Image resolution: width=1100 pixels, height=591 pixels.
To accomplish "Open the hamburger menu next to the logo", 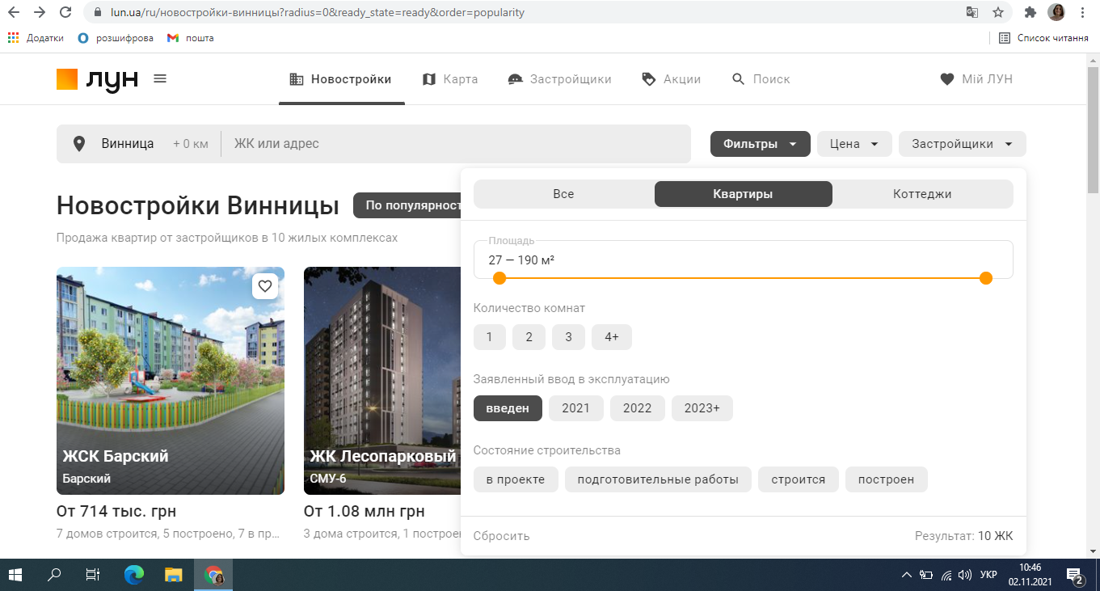I will click(159, 78).
